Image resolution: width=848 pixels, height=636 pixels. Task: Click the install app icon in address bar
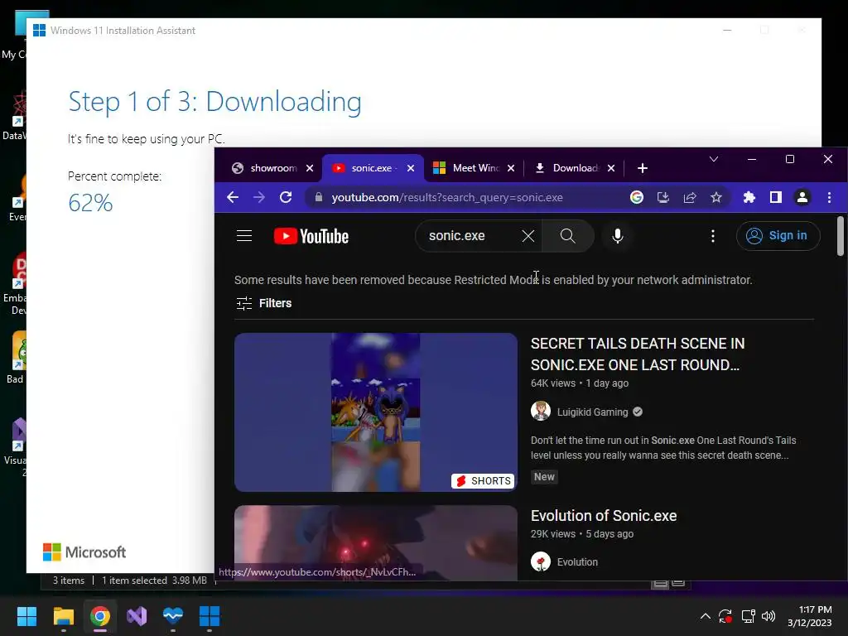coord(663,197)
